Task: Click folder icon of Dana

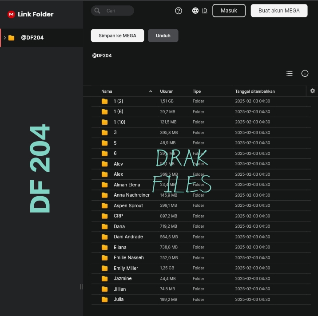Action: click(x=105, y=226)
